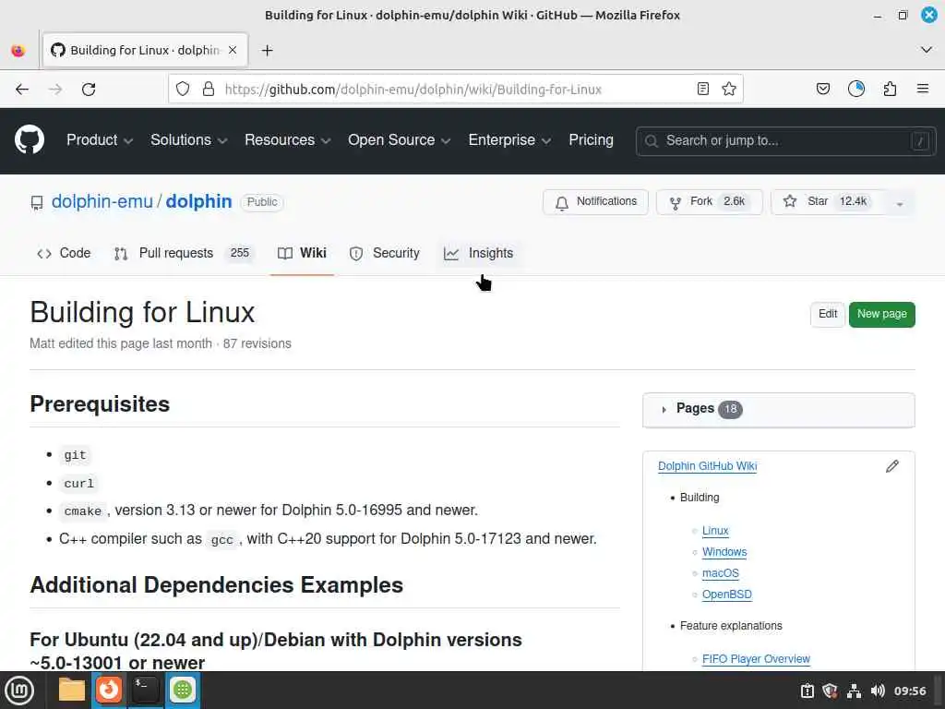Toggle reader view icon in address bar
The image size is (945, 709).
(x=702, y=90)
